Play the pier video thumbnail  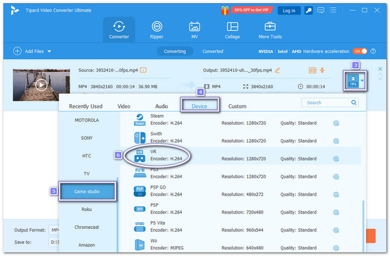pyautogui.click(x=41, y=85)
